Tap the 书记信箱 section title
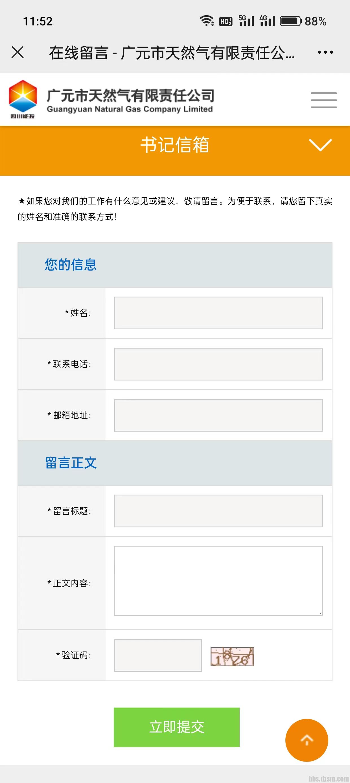The image size is (350, 783). (x=175, y=145)
